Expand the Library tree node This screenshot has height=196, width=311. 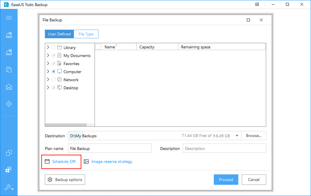pyautogui.click(x=48, y=47)
